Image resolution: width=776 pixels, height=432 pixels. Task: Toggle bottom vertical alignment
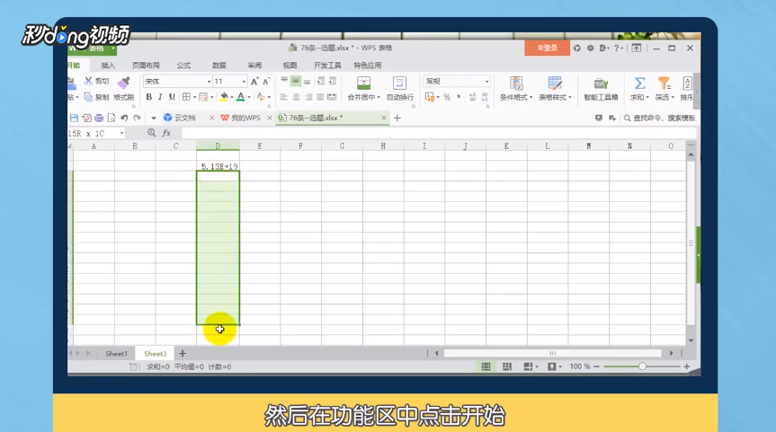[308, 81]
